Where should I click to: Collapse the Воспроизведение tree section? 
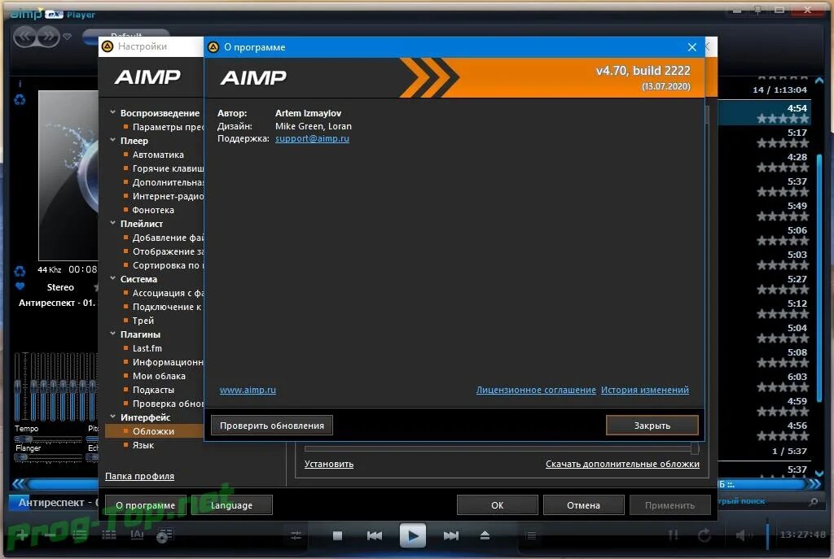[x=112, y=112]
